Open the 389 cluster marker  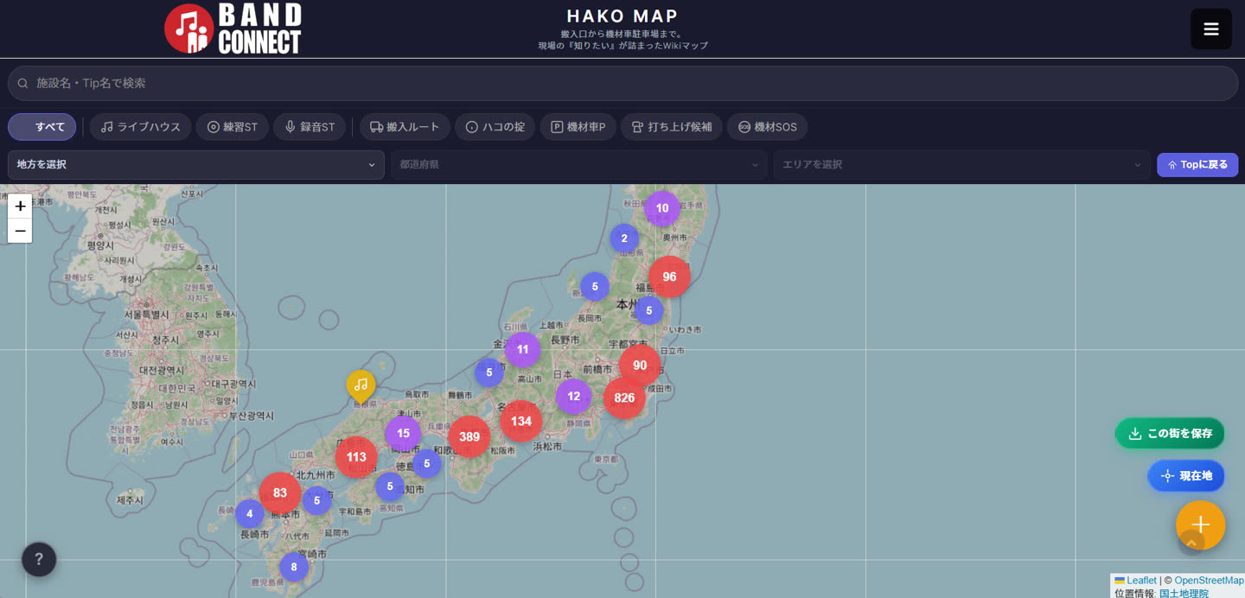point(469,436)
